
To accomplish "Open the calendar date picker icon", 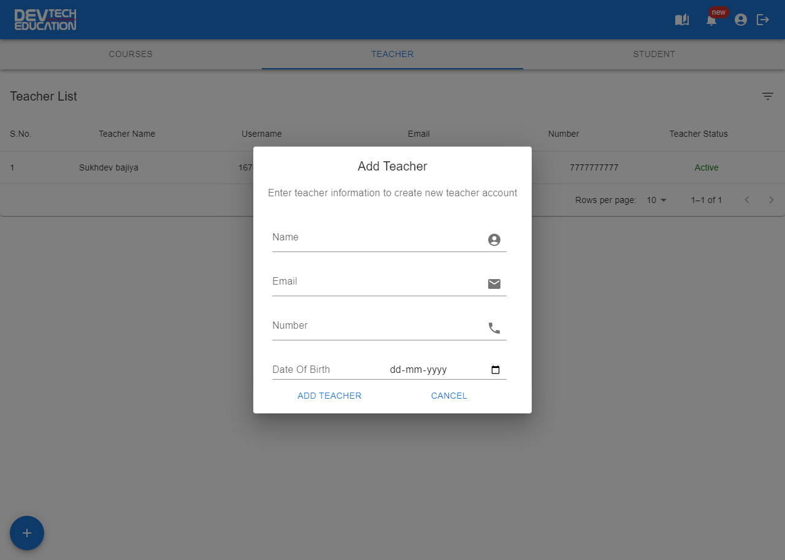I will 496,370.
